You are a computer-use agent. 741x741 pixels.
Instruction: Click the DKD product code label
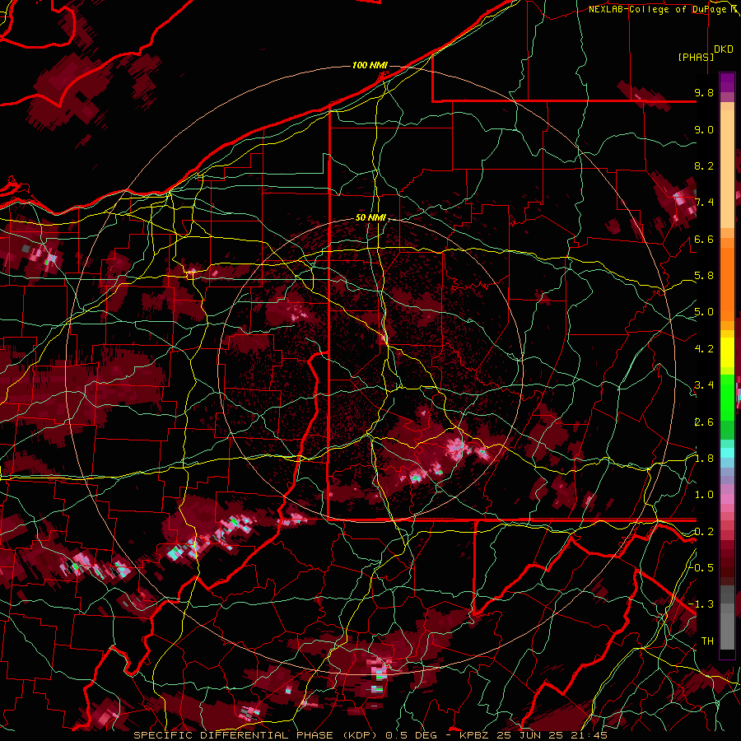pos(724,49)
